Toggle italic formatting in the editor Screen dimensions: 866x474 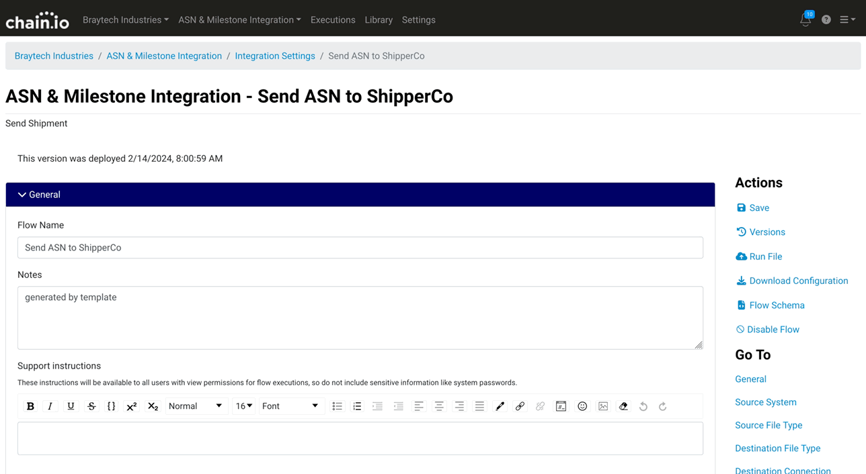pos(50,406)
